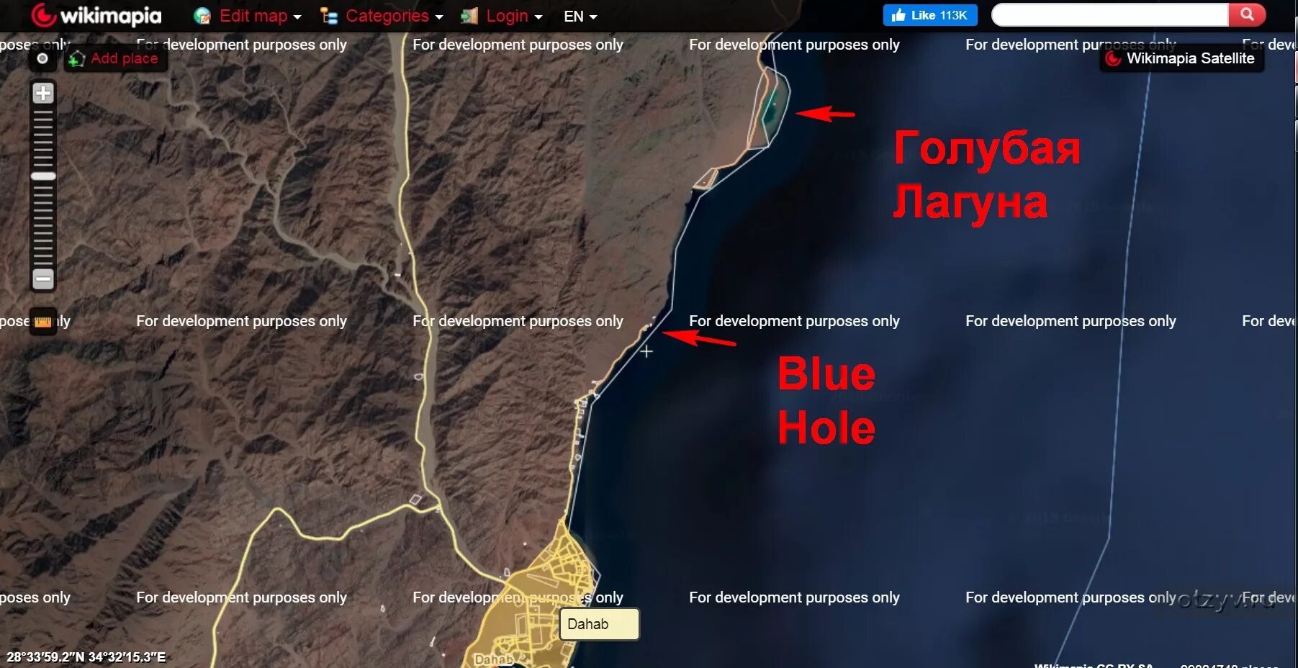This screenshot has height=668, width=1298.
Task: Click the red search magnifier button
Action: tap(1247, 14)
